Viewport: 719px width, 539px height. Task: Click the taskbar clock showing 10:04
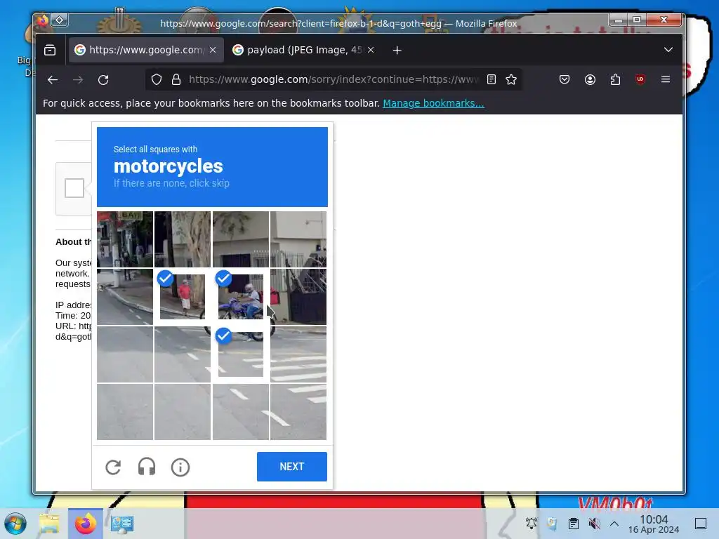[654, 524]
